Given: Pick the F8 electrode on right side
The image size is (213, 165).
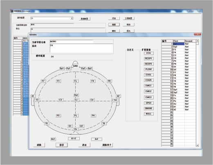Looking at the screenshot, I should point(109,81).
